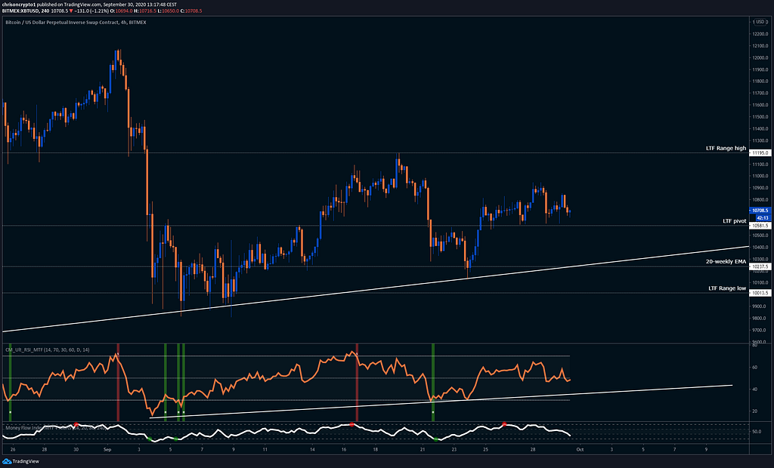Click the 12200.0 price axis label
Image resolution: width=774 pixels, height=468 pixels.
coord(760,34)
